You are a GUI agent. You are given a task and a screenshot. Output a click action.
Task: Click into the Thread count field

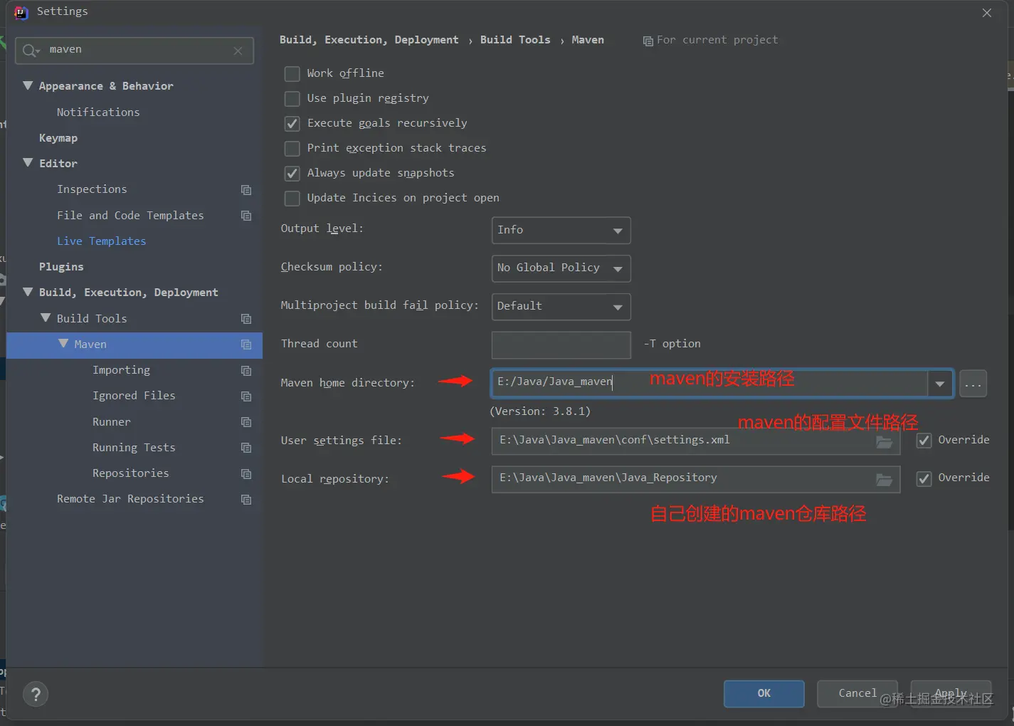pos(561,345)
